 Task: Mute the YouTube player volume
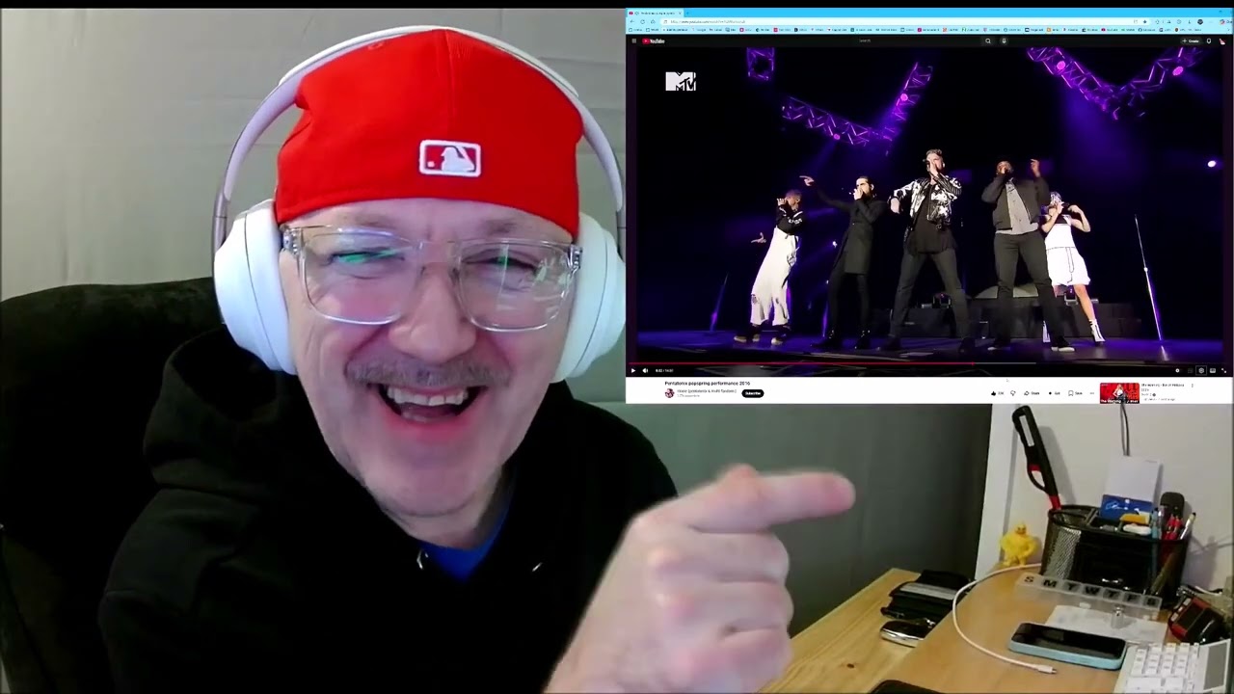coord(645,370)
